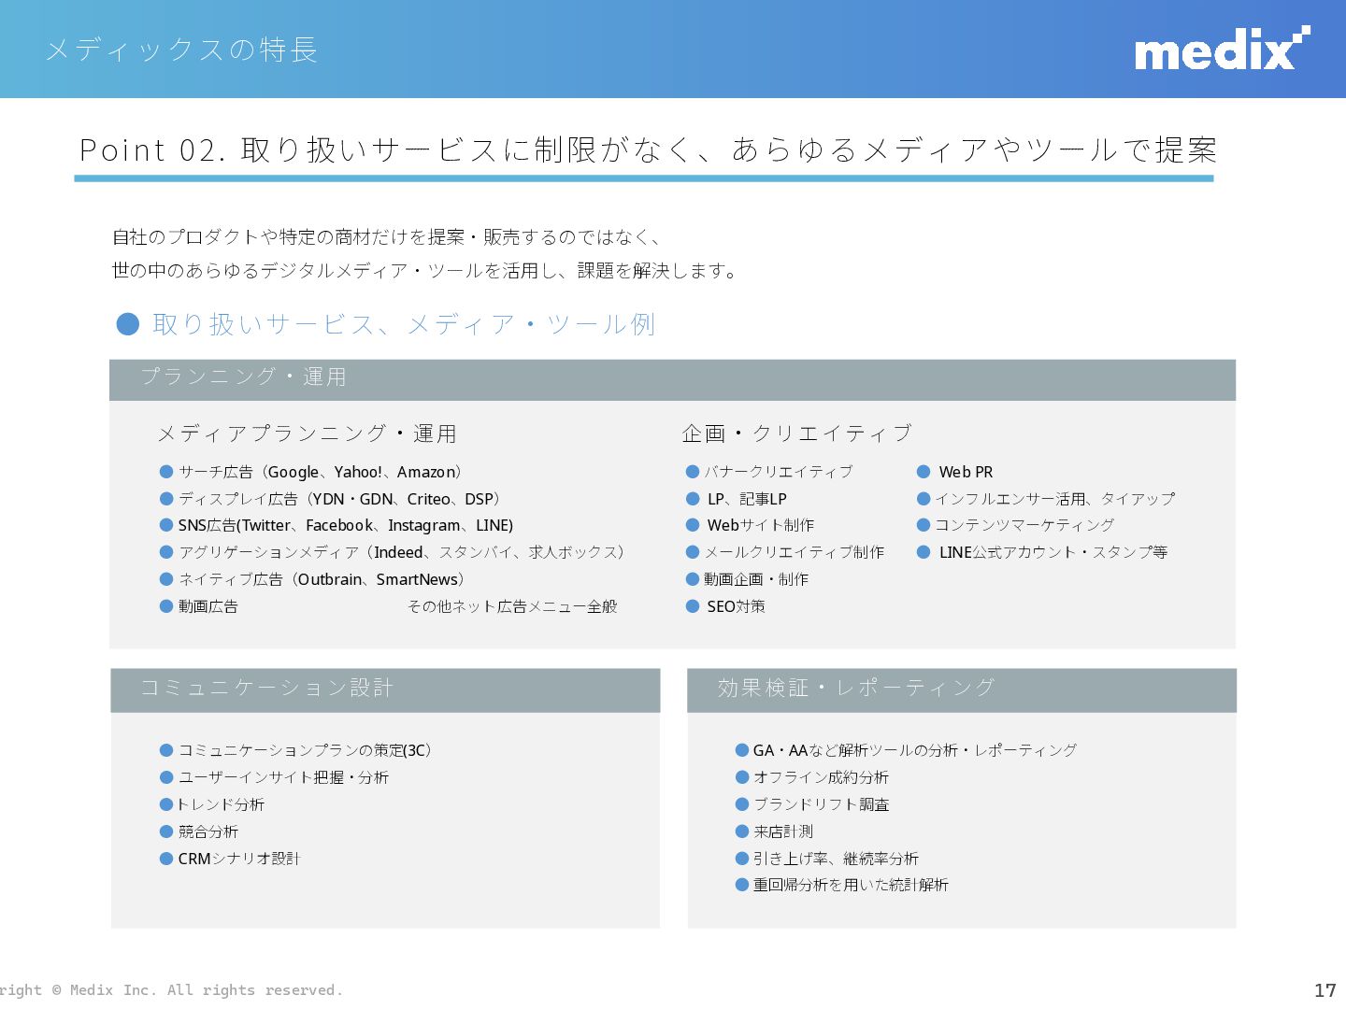The image size is (1346, 1009).
Task: Select the CRMシナリオ設計 item
Action: click(230, 859)
